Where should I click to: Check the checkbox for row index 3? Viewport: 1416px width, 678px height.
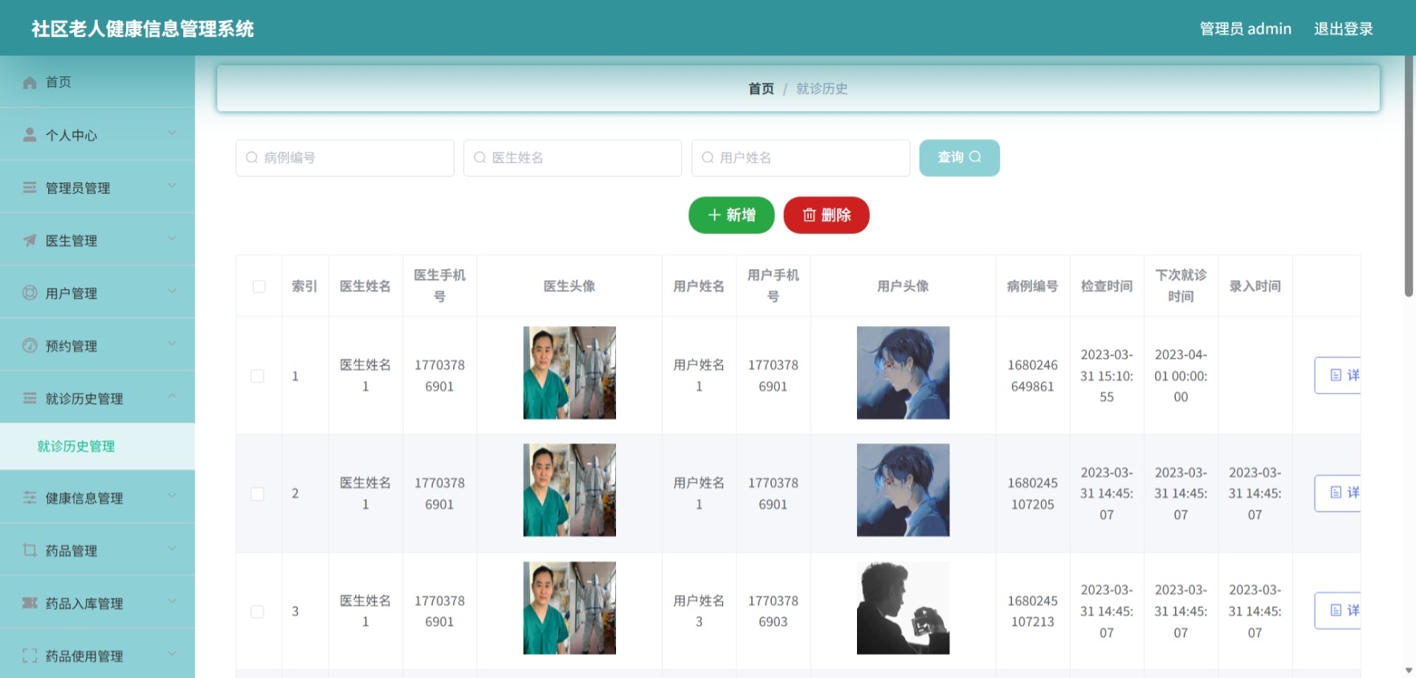[257, 611]
